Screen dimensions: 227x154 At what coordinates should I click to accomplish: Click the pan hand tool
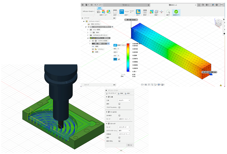click(x=149, y=85)
